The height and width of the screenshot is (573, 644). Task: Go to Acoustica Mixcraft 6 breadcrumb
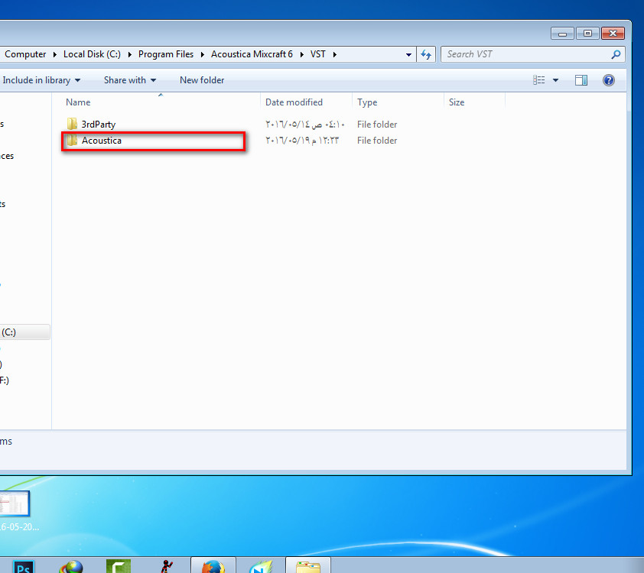(252, 54)
